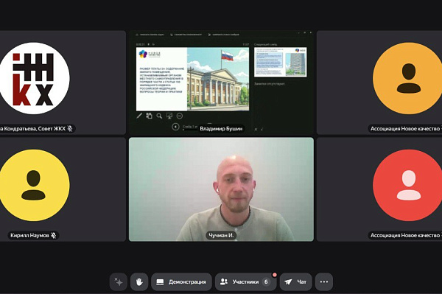Click the black screen monitor icon
Image resolution: width=442 pixels, height=294 pixels.
point(169,116)
